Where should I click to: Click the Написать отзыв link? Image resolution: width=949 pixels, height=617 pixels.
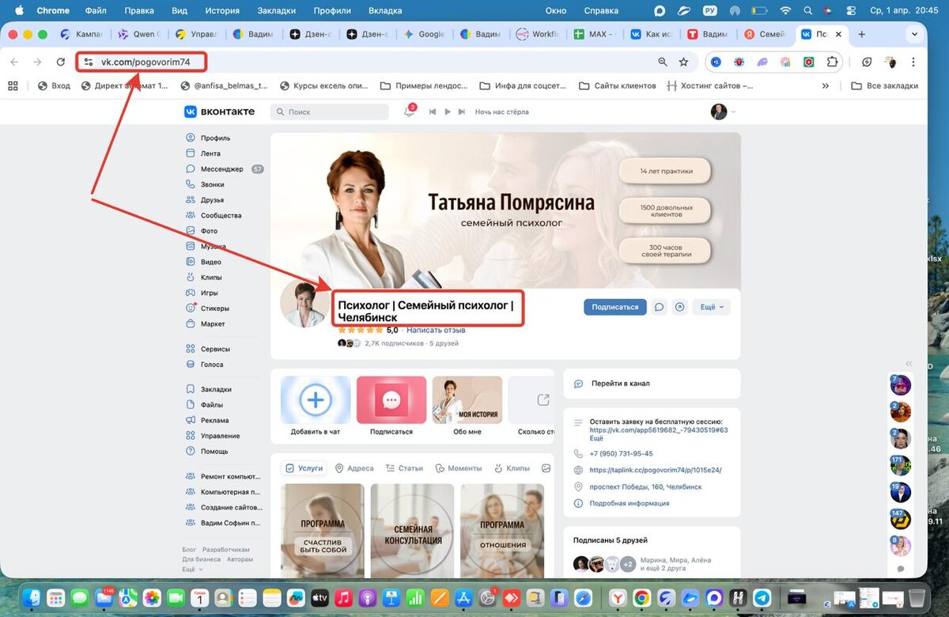436,330
